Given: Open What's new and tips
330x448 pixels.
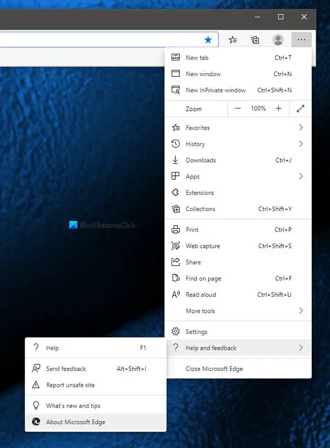Looking at the screenshot, I should point(96,406).
